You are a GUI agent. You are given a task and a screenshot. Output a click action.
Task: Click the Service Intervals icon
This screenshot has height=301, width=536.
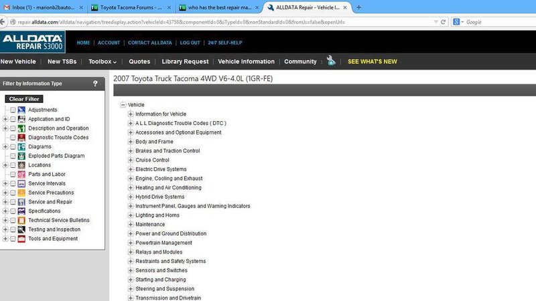click(x=21, y=183)
